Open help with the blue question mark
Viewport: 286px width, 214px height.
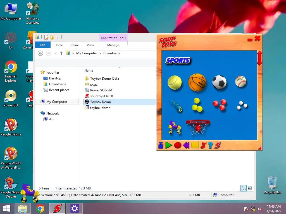(x=210, y=145)
